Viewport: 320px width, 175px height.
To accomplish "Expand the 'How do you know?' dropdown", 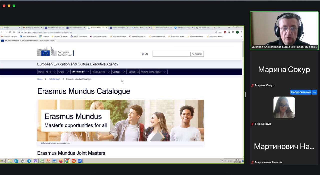I will click(x=48, y=41).
